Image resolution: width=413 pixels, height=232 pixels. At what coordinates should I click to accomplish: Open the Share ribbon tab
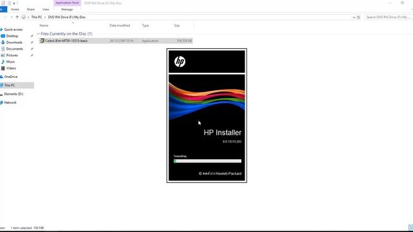click(30, 10)
